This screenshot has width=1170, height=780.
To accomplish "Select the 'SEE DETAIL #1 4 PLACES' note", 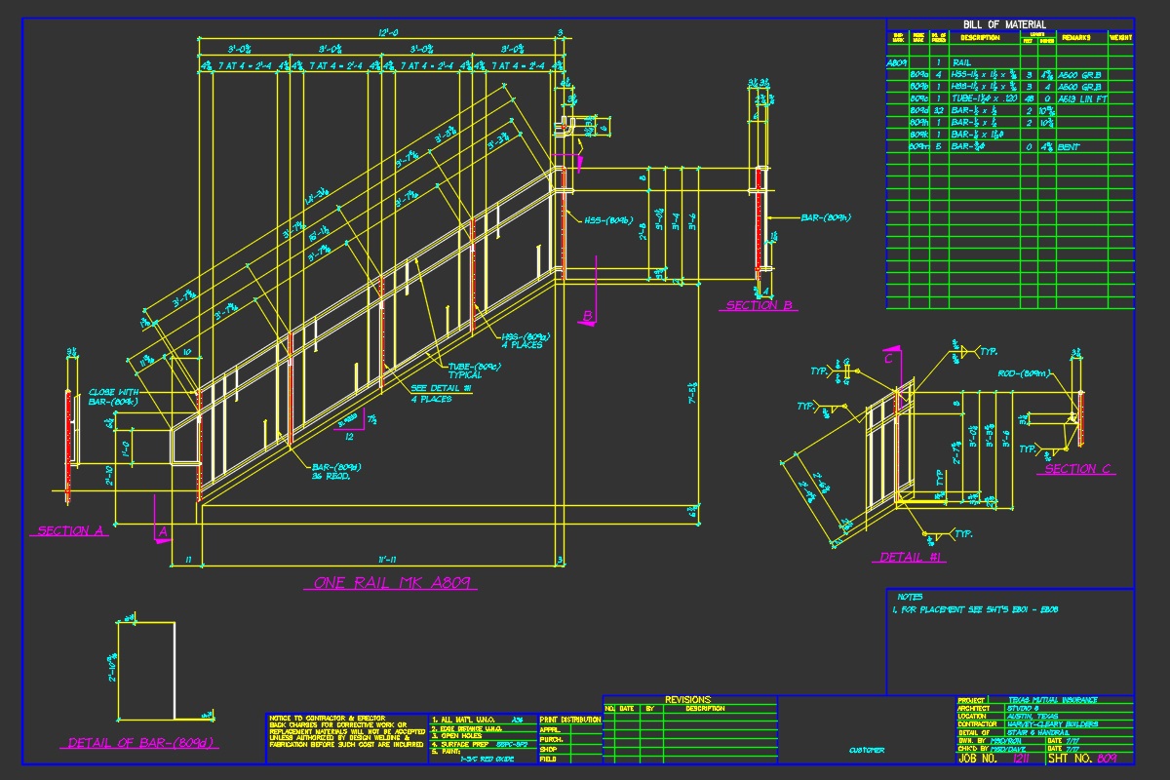I will pyautogui.click(x=442, y=394).
